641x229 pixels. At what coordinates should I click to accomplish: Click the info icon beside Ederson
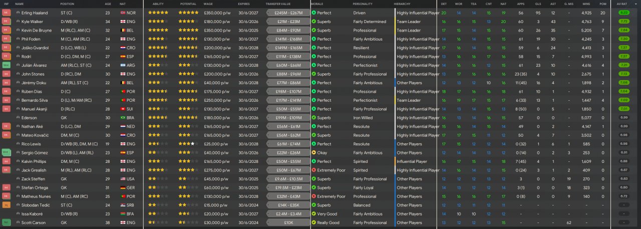click(x=18, y=118)
